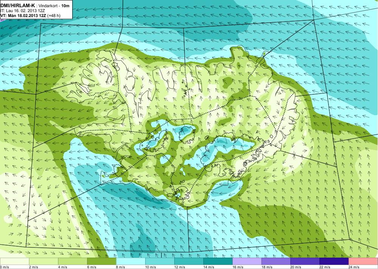Screen dimensions: 378x269
Task: Select the '20 m/s' legend label
Action: (296, 267)
